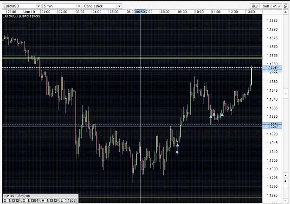
Task: Click the vertical scale slider thumb
Action: point(285,94)
